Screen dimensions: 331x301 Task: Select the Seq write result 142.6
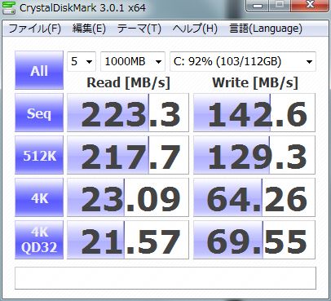254,113
